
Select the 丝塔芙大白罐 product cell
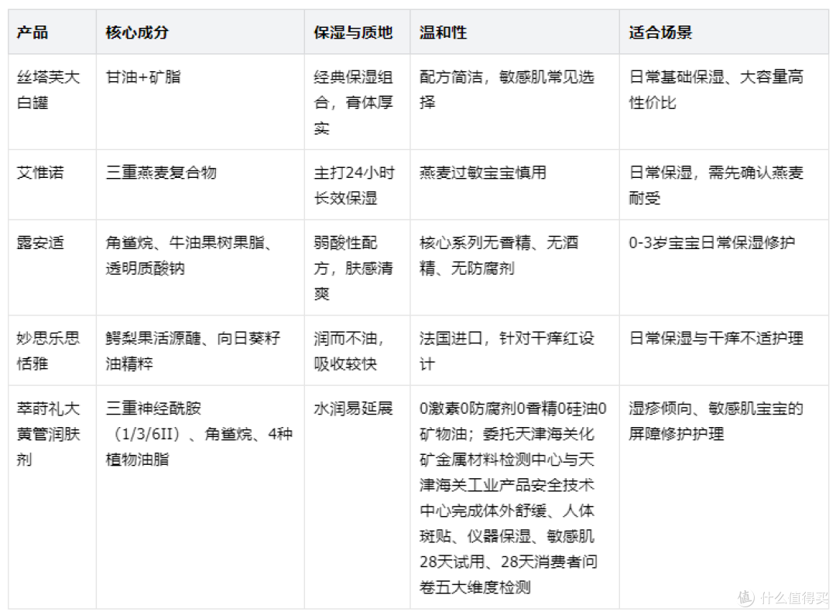pyautogui.click(x=52, y=102)
